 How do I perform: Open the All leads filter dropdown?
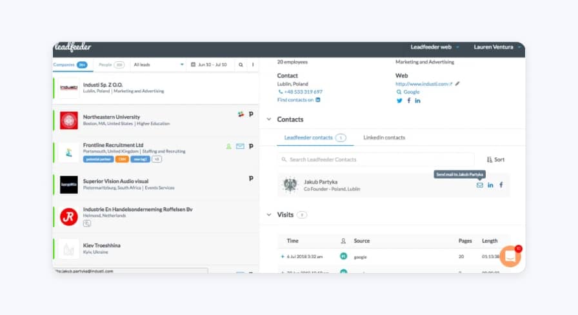coord(158,65)
